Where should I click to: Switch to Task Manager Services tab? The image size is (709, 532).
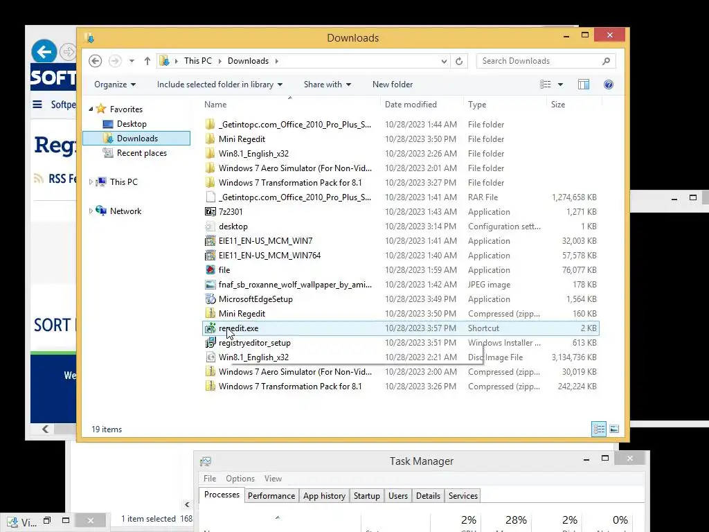[x=463, y=496]
